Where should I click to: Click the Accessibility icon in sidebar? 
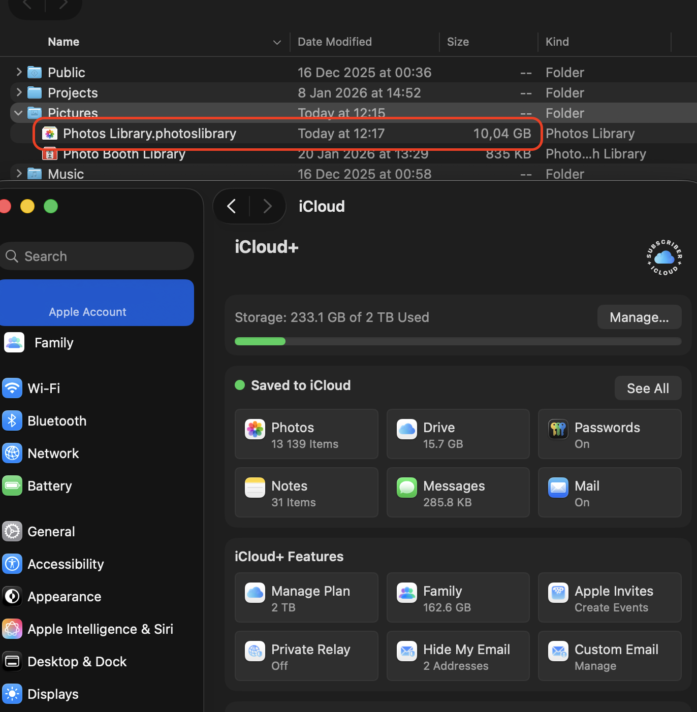[12, 564]
